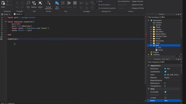This screenshot has height=104, width=186.
Task: Click the Stop playback icon
Action: click(75, 3)
